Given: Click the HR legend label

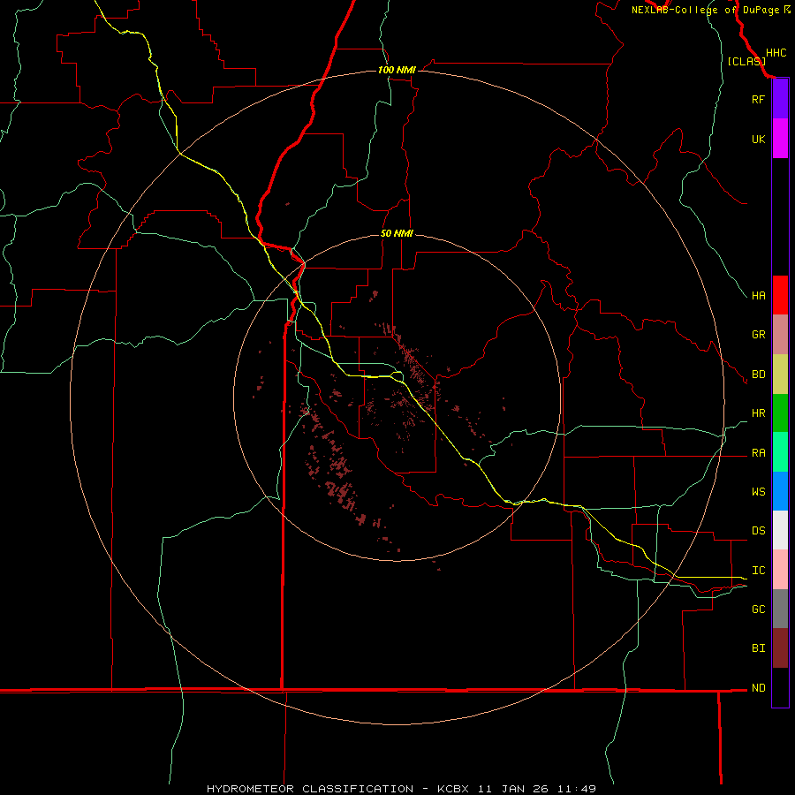Looking at the screenshot, I should (x=758, y=413).
